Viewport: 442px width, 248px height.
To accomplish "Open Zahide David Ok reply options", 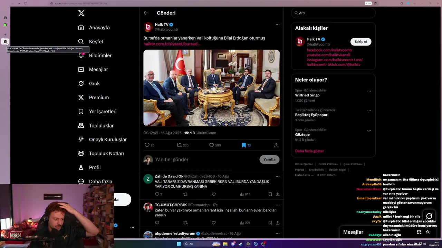I will point(277,176).
